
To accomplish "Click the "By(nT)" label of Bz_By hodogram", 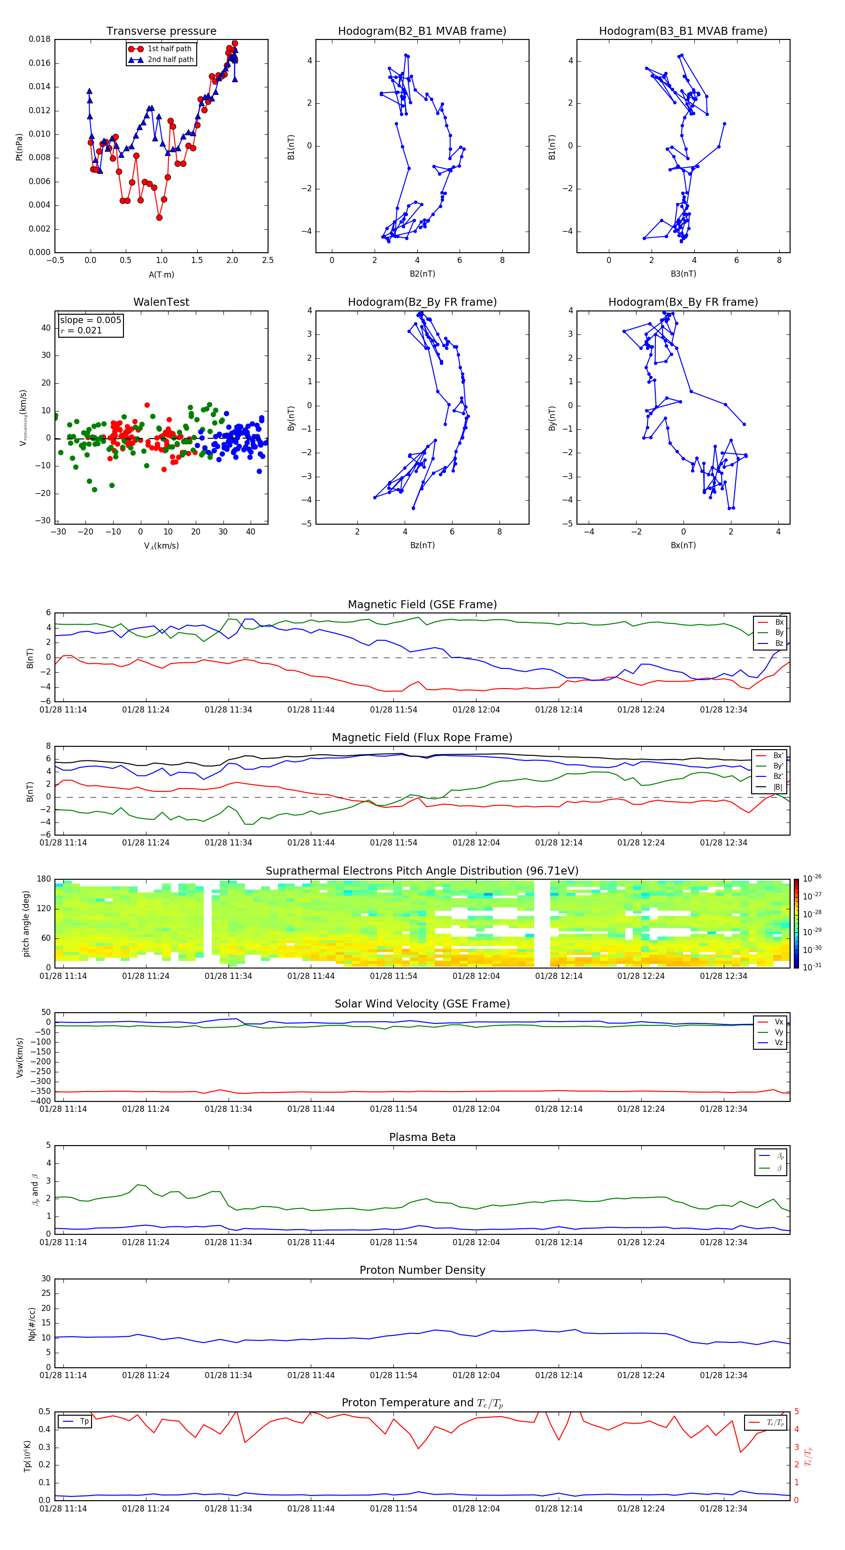I will click(291, 418).
